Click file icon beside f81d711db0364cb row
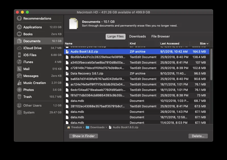This screenshot has width=227, height=160. coord(67,95)
